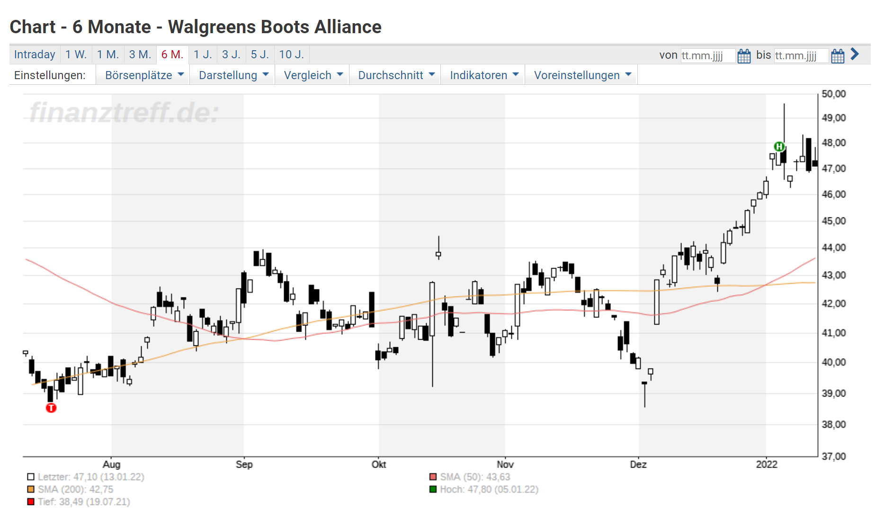Screen dimensions: 876x514
Task: Select the 1 W. timeframe tab
Action: (x=76, y=54)
